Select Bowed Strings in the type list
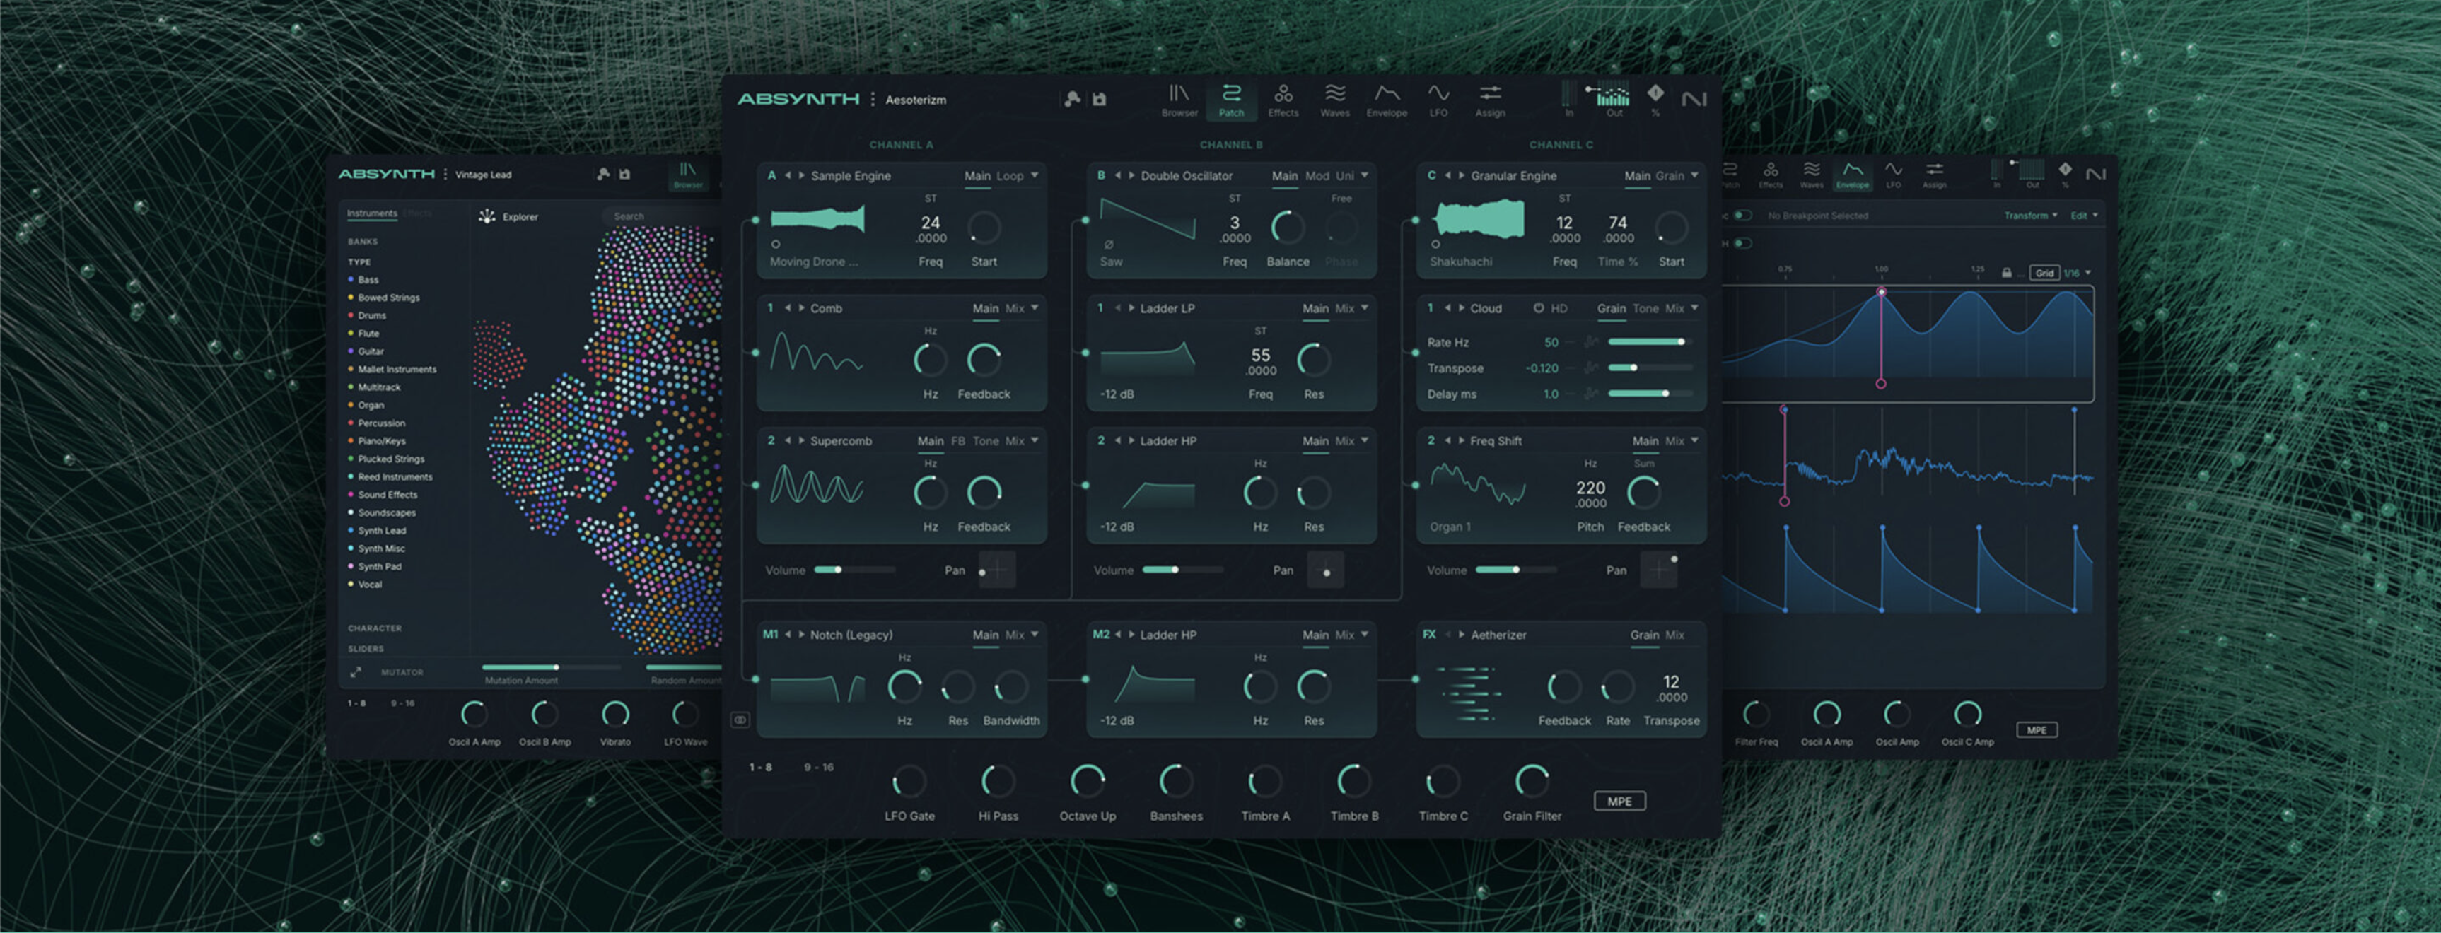Image resolution: width=2441 pixels, height=933 pixels. pos(388,298)
